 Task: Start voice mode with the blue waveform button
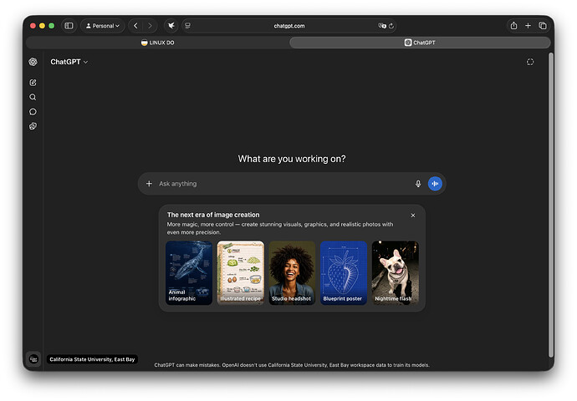pos(435,184)
